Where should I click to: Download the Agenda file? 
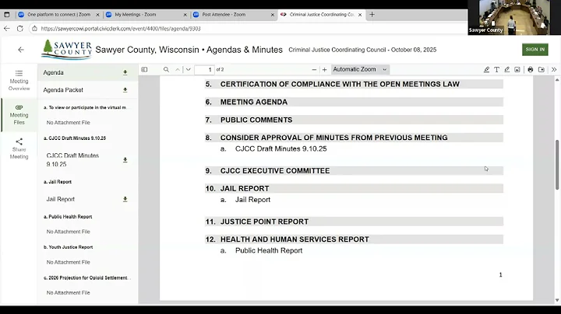tap(125, 72)
